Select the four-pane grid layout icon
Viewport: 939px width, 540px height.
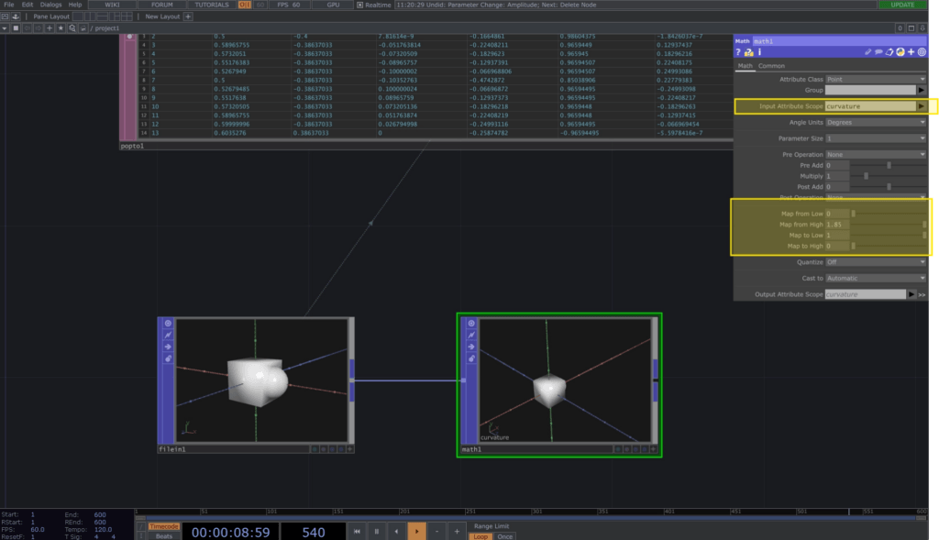(127, 17)
